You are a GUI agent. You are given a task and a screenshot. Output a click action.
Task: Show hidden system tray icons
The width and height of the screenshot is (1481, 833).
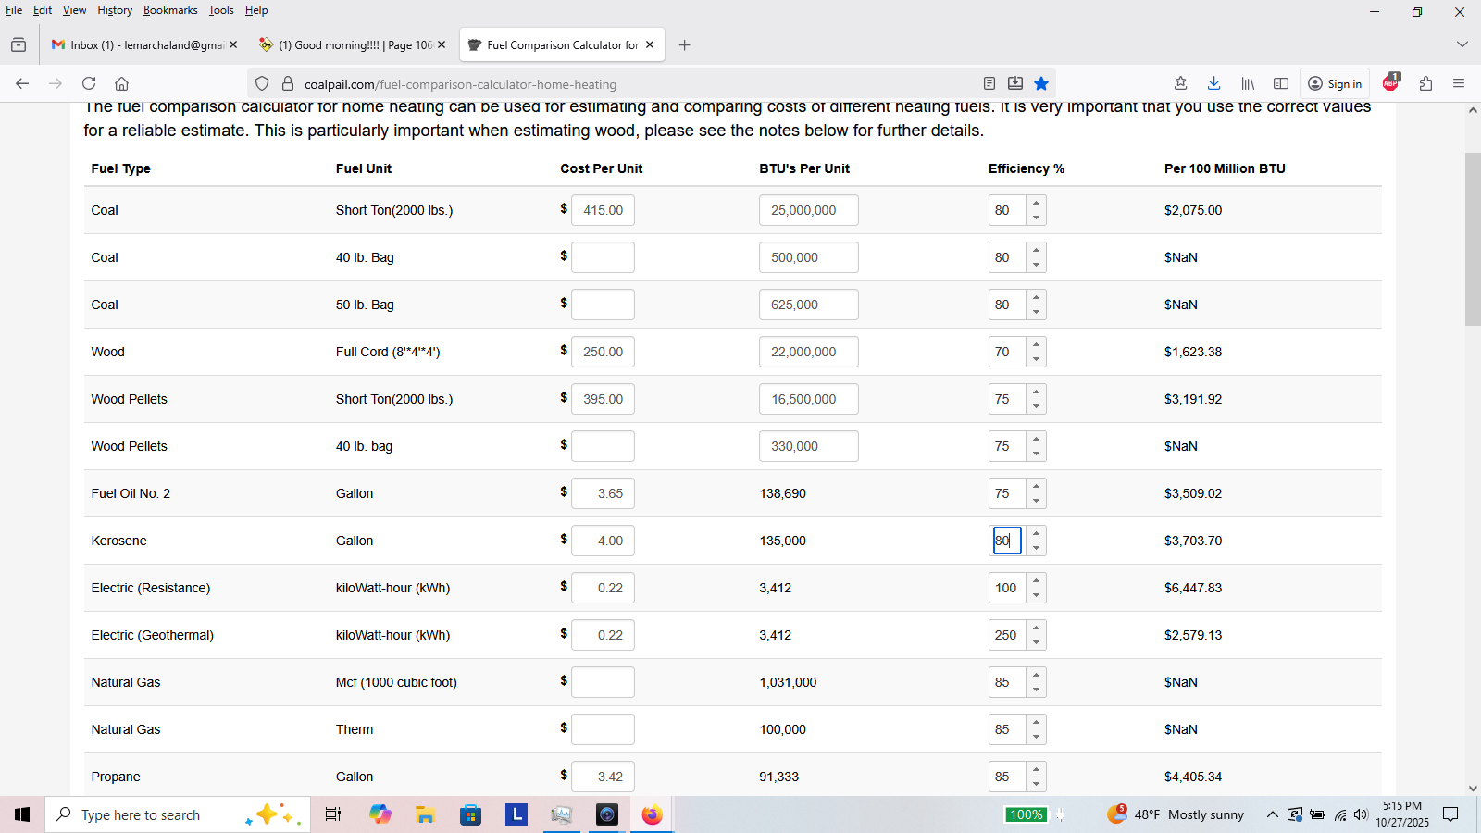[x=1272, y=814]
